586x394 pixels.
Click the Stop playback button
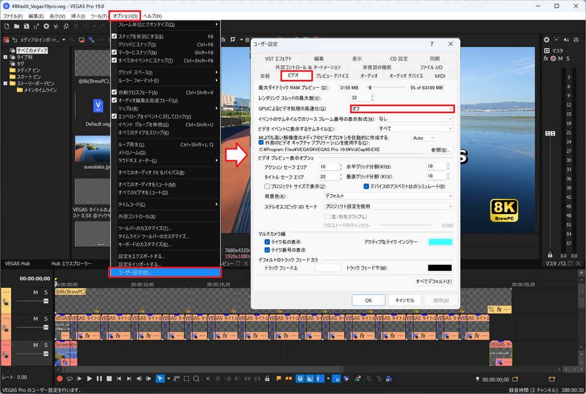[x=109, y=379]
